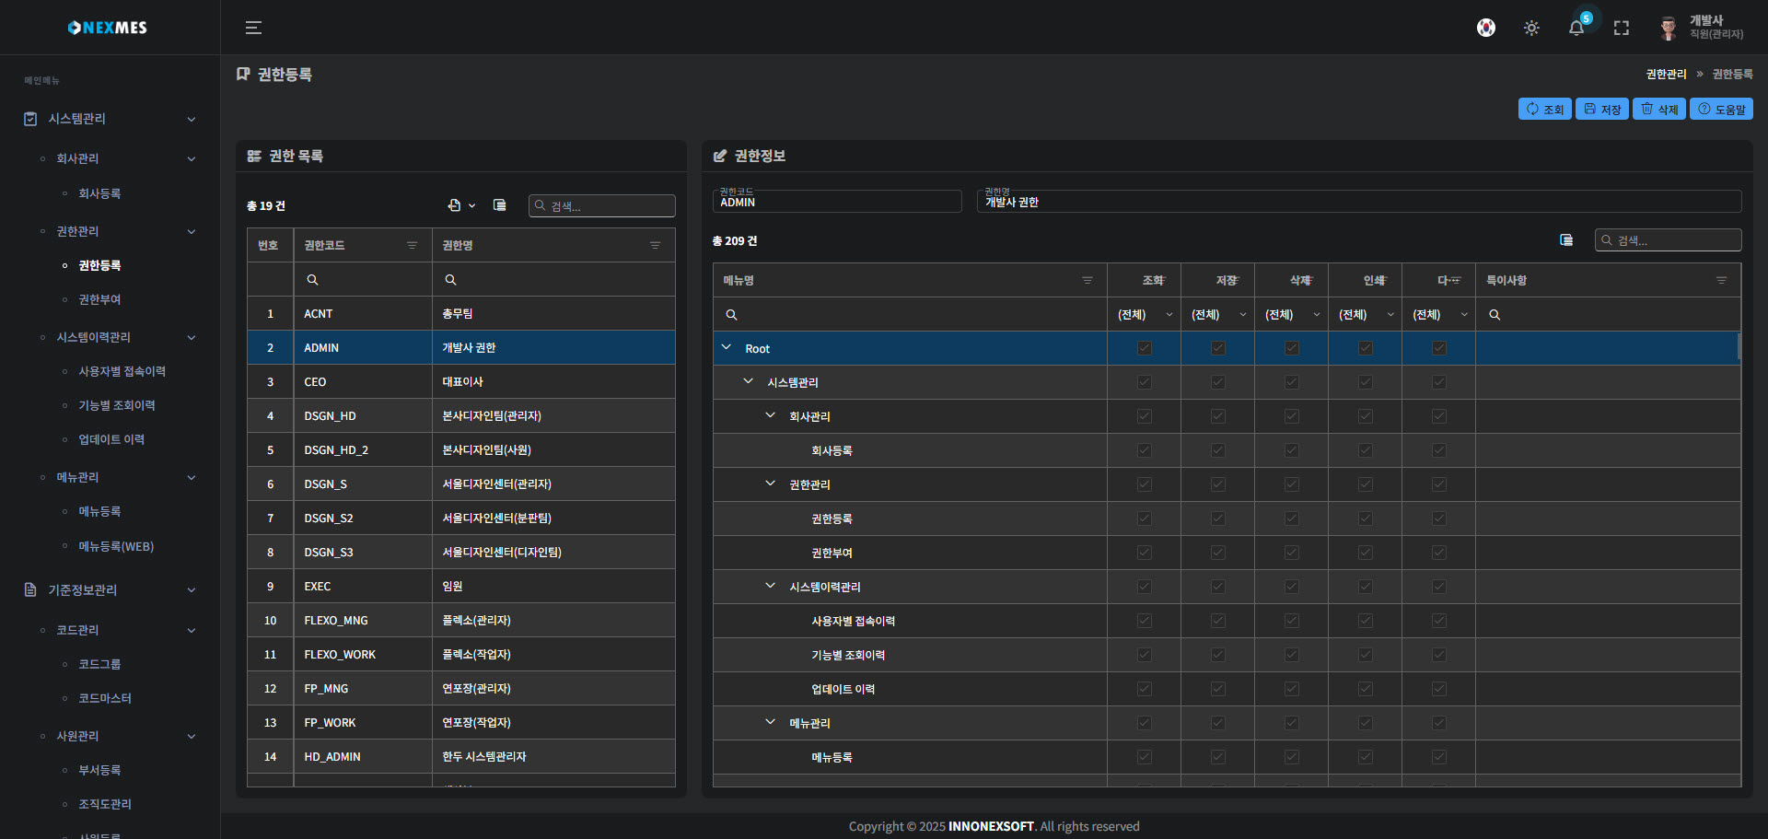Click the 삭제 button
1768x839 pixels.
point(1658,109)
